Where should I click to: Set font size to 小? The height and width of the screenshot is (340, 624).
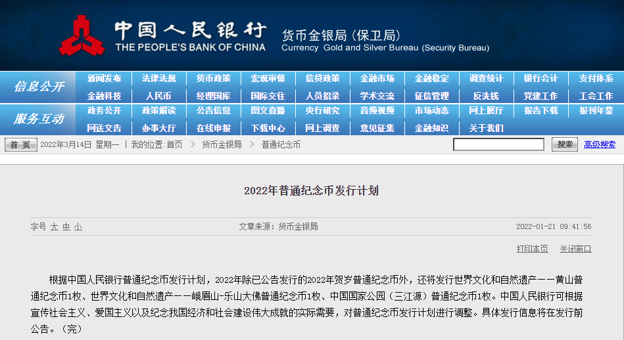78,227
